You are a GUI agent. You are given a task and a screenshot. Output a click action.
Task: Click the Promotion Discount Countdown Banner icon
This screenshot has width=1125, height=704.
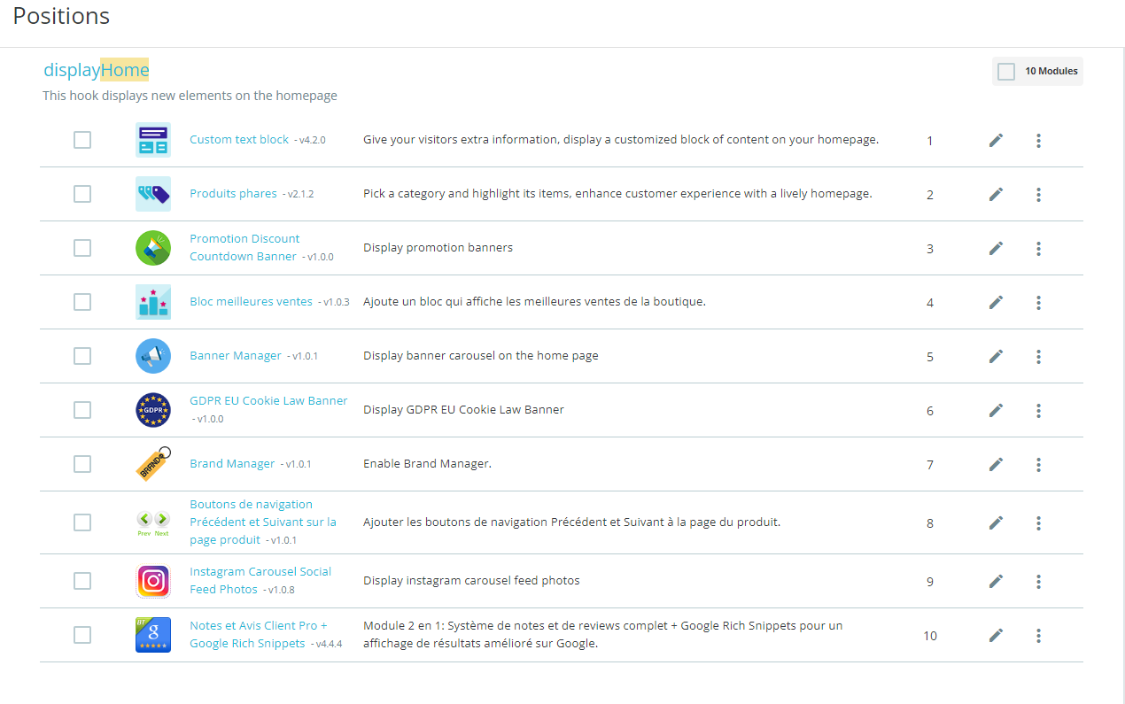coord(153,248)
